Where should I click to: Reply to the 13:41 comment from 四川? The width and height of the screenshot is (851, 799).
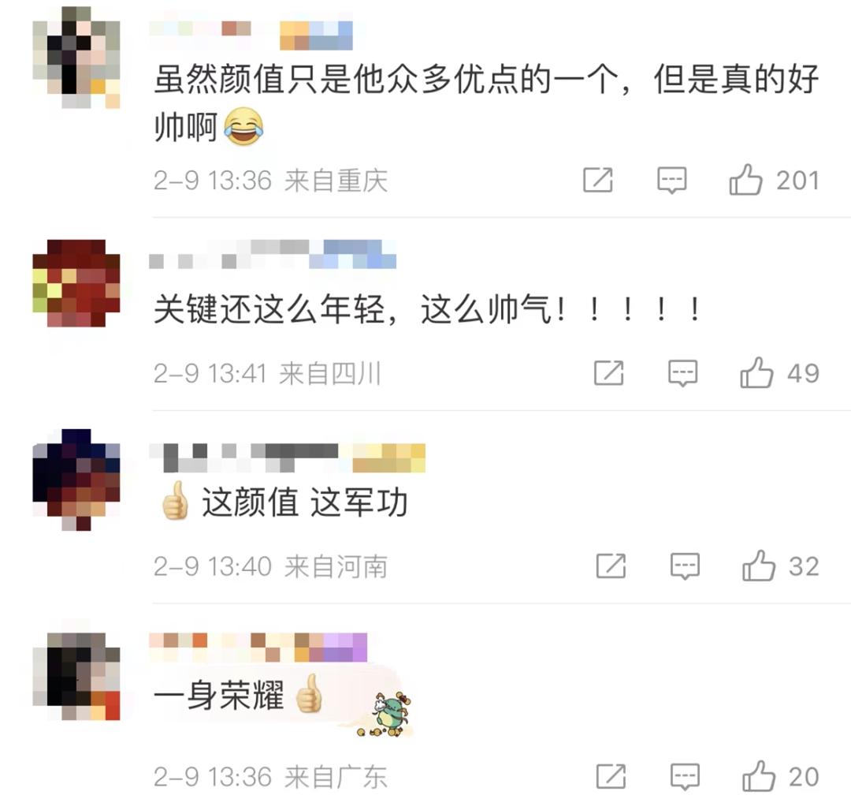tap(682, 373)
